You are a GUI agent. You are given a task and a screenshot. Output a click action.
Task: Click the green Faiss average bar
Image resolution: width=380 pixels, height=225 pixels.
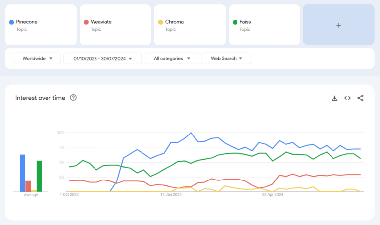(39, 177)
